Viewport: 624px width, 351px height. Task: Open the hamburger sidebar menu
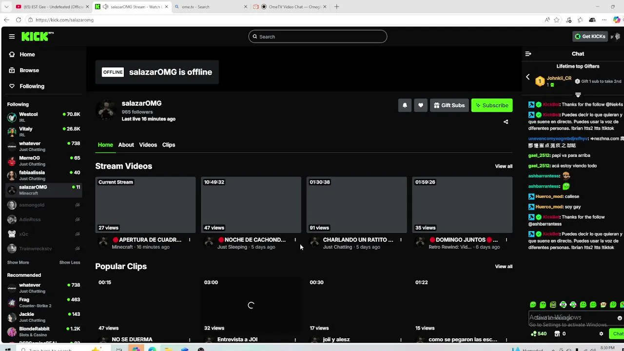pyautogui.click(x=12, y=37)
